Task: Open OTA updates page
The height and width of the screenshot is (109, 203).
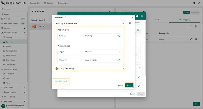Action: (14, 65)
